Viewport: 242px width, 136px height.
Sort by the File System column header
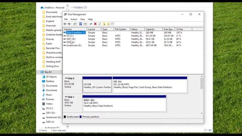(x=122, y=29)
